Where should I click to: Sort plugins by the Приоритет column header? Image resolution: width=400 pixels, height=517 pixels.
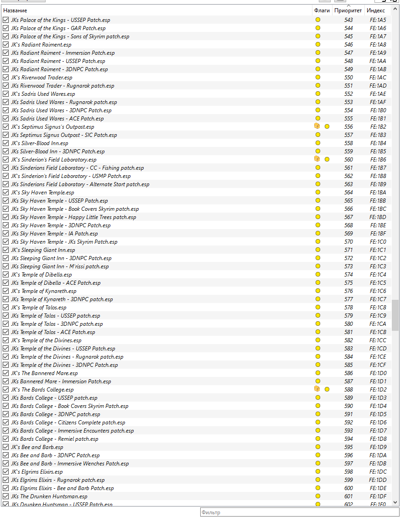click(x=348, y=10)
